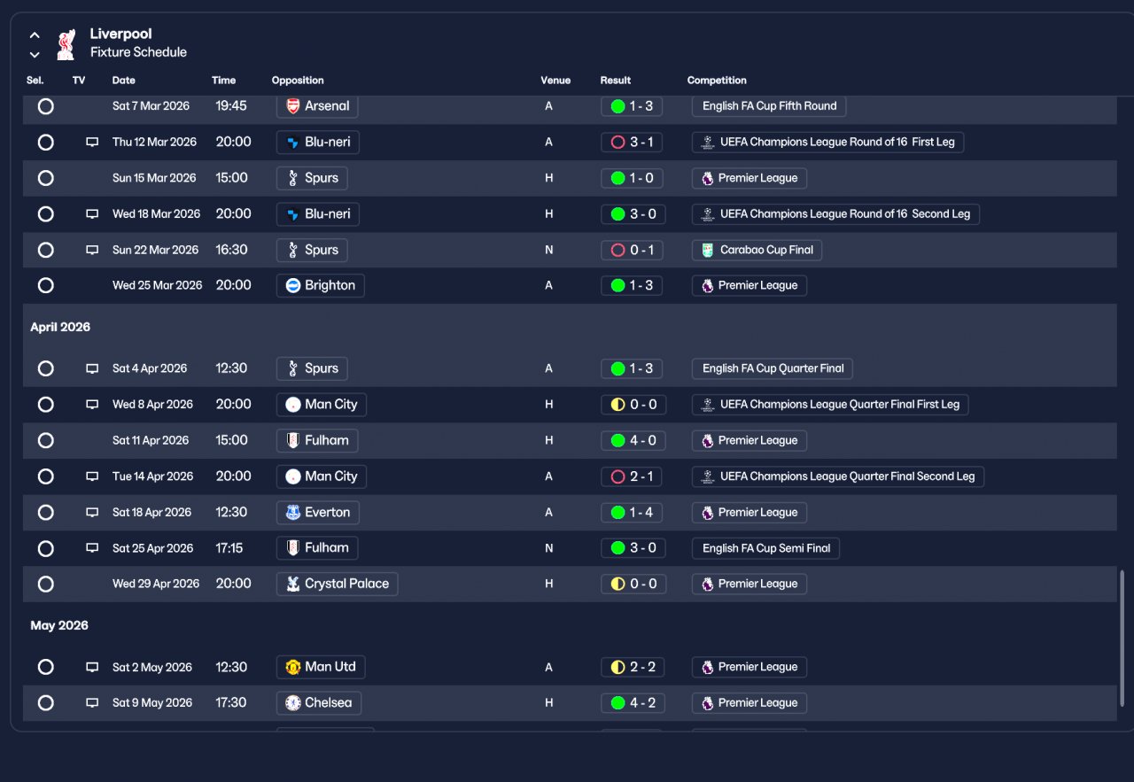Select the Everton fixture's radio button
Viewport: 1134px width, 782px height.
[x=46, y=512]
